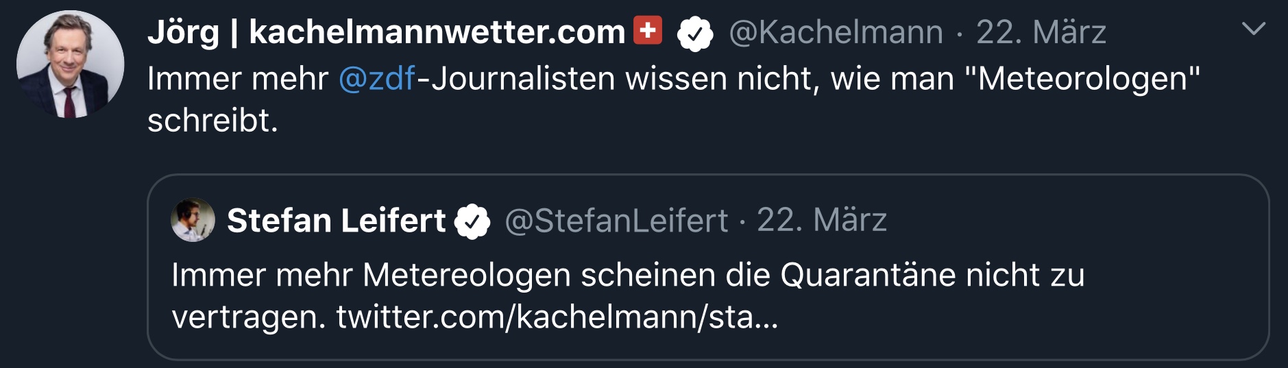Click the word "schreibt." in the tweet
This screenshot has width=1288, height=368.
tap(212, 121)
